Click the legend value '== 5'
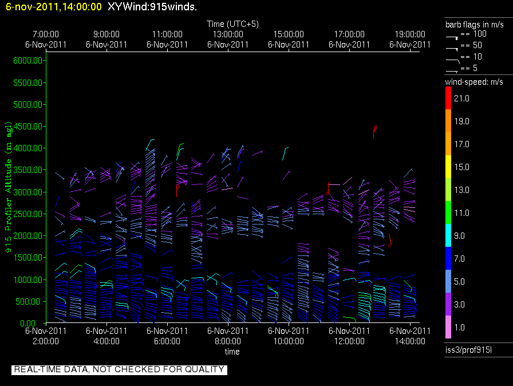The width and height of the screenshot is (513, 386). coord(469,68)
